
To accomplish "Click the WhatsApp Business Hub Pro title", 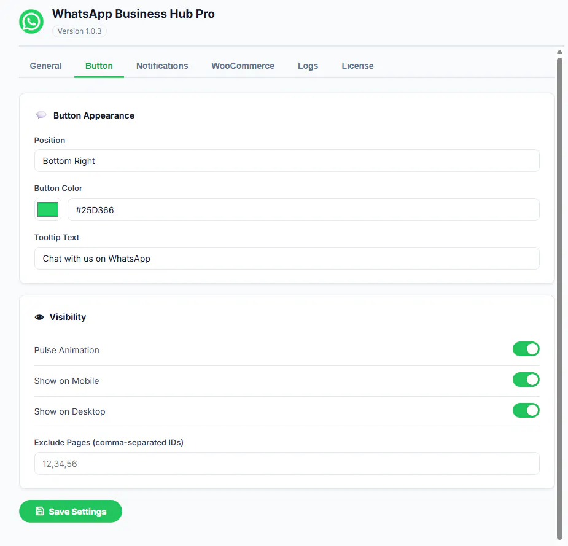I will point(133,14).
